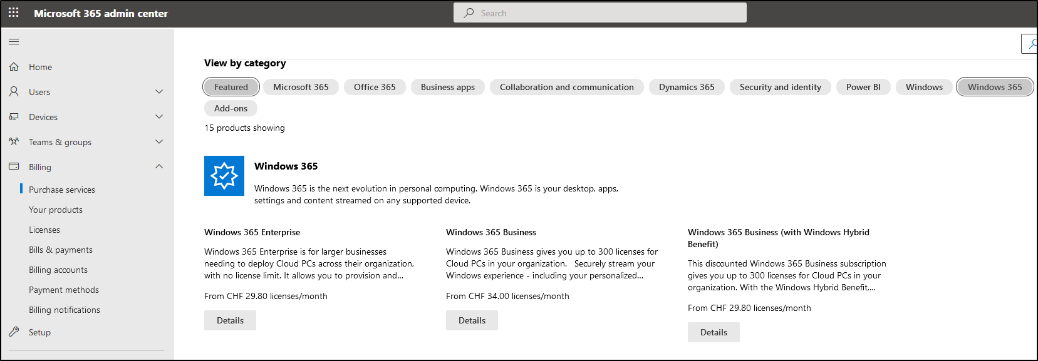Click the Windows 365 blue badge logo

(224, 176)
